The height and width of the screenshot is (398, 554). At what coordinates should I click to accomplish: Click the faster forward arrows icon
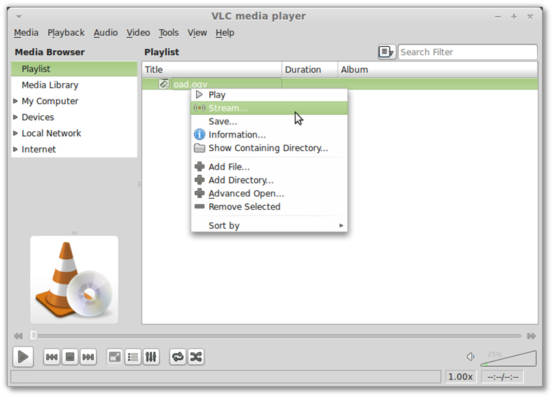point(531,336)
